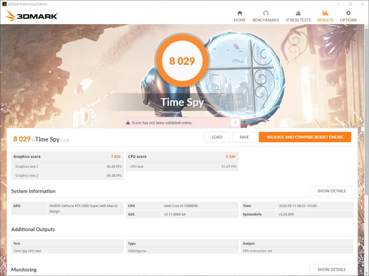369x276 pixels.
Task: Click the Options gear icon
Action: click(x=348, y=13)
